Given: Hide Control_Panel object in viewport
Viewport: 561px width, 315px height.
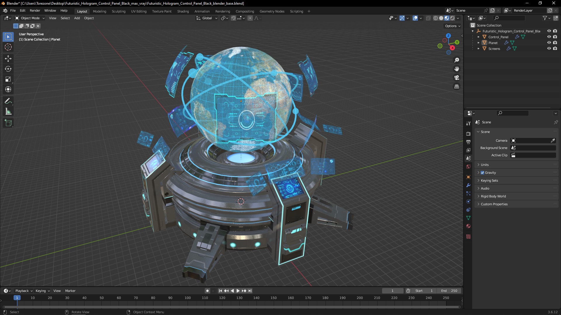Looking at the screenshot, I should click(x=549, y=37).
